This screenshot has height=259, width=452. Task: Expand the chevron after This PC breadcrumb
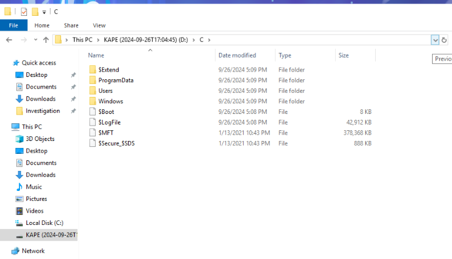point(98,40)
